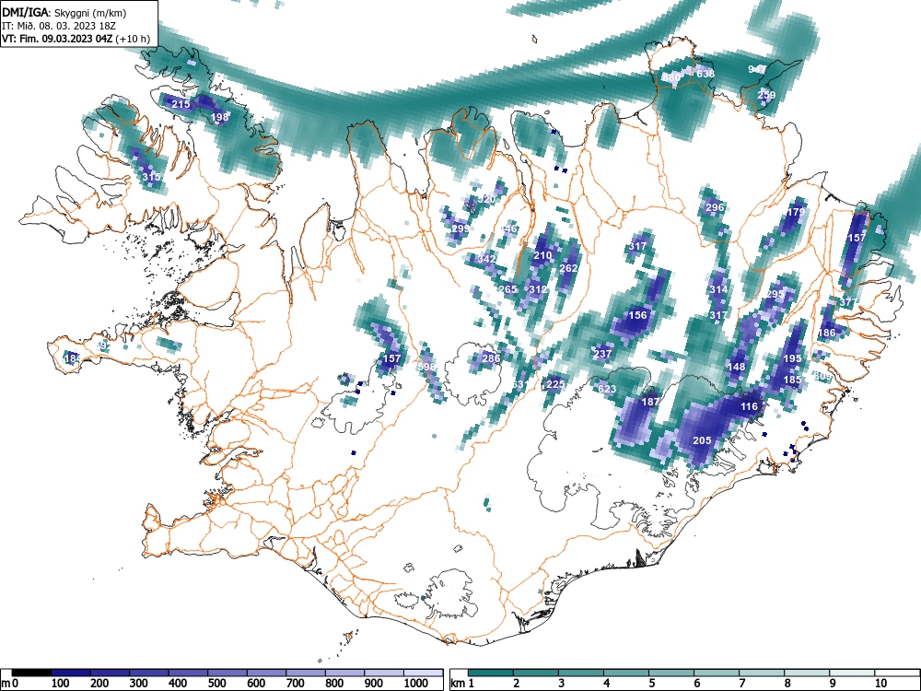Click the visibility value 262 on map
The height and width of the screenshot is (691, 921).
tap(568, 268)
